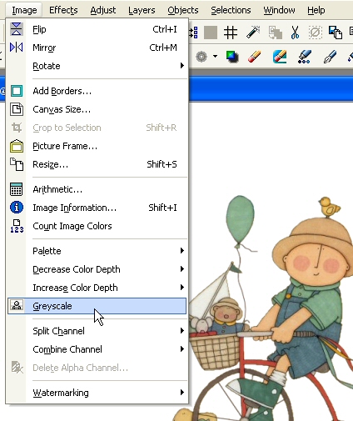Screen dimensions: 353x421
Task: Click the Flip icon in Image menu
Action: 17,29
